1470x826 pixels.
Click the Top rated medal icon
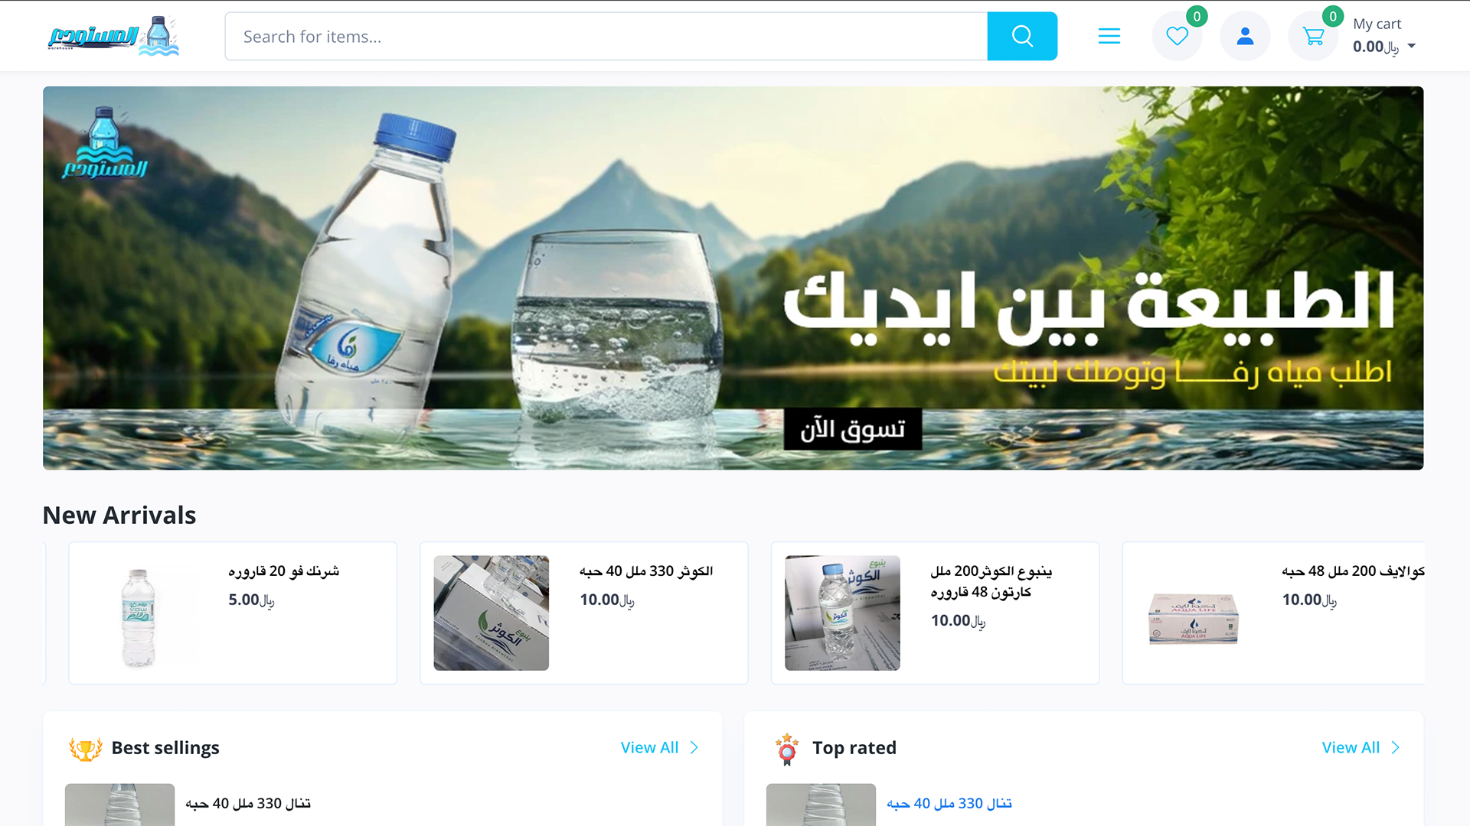point(786,749)
